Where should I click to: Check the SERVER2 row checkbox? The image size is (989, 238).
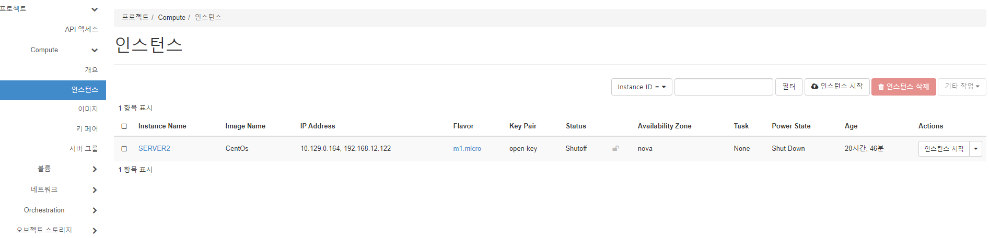124,149
